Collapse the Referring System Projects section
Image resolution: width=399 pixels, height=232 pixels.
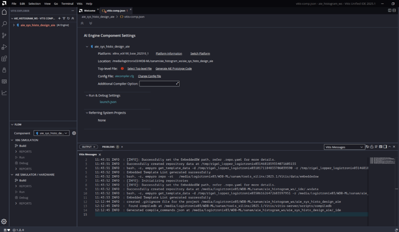point(87,113)
